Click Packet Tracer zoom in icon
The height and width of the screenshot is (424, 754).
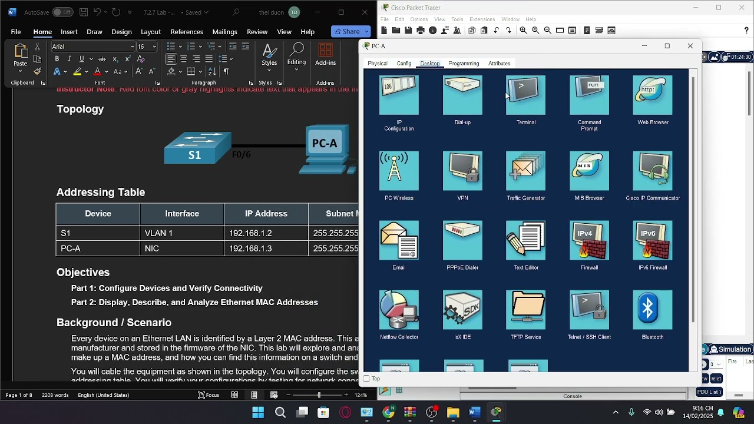click(523, 30)
